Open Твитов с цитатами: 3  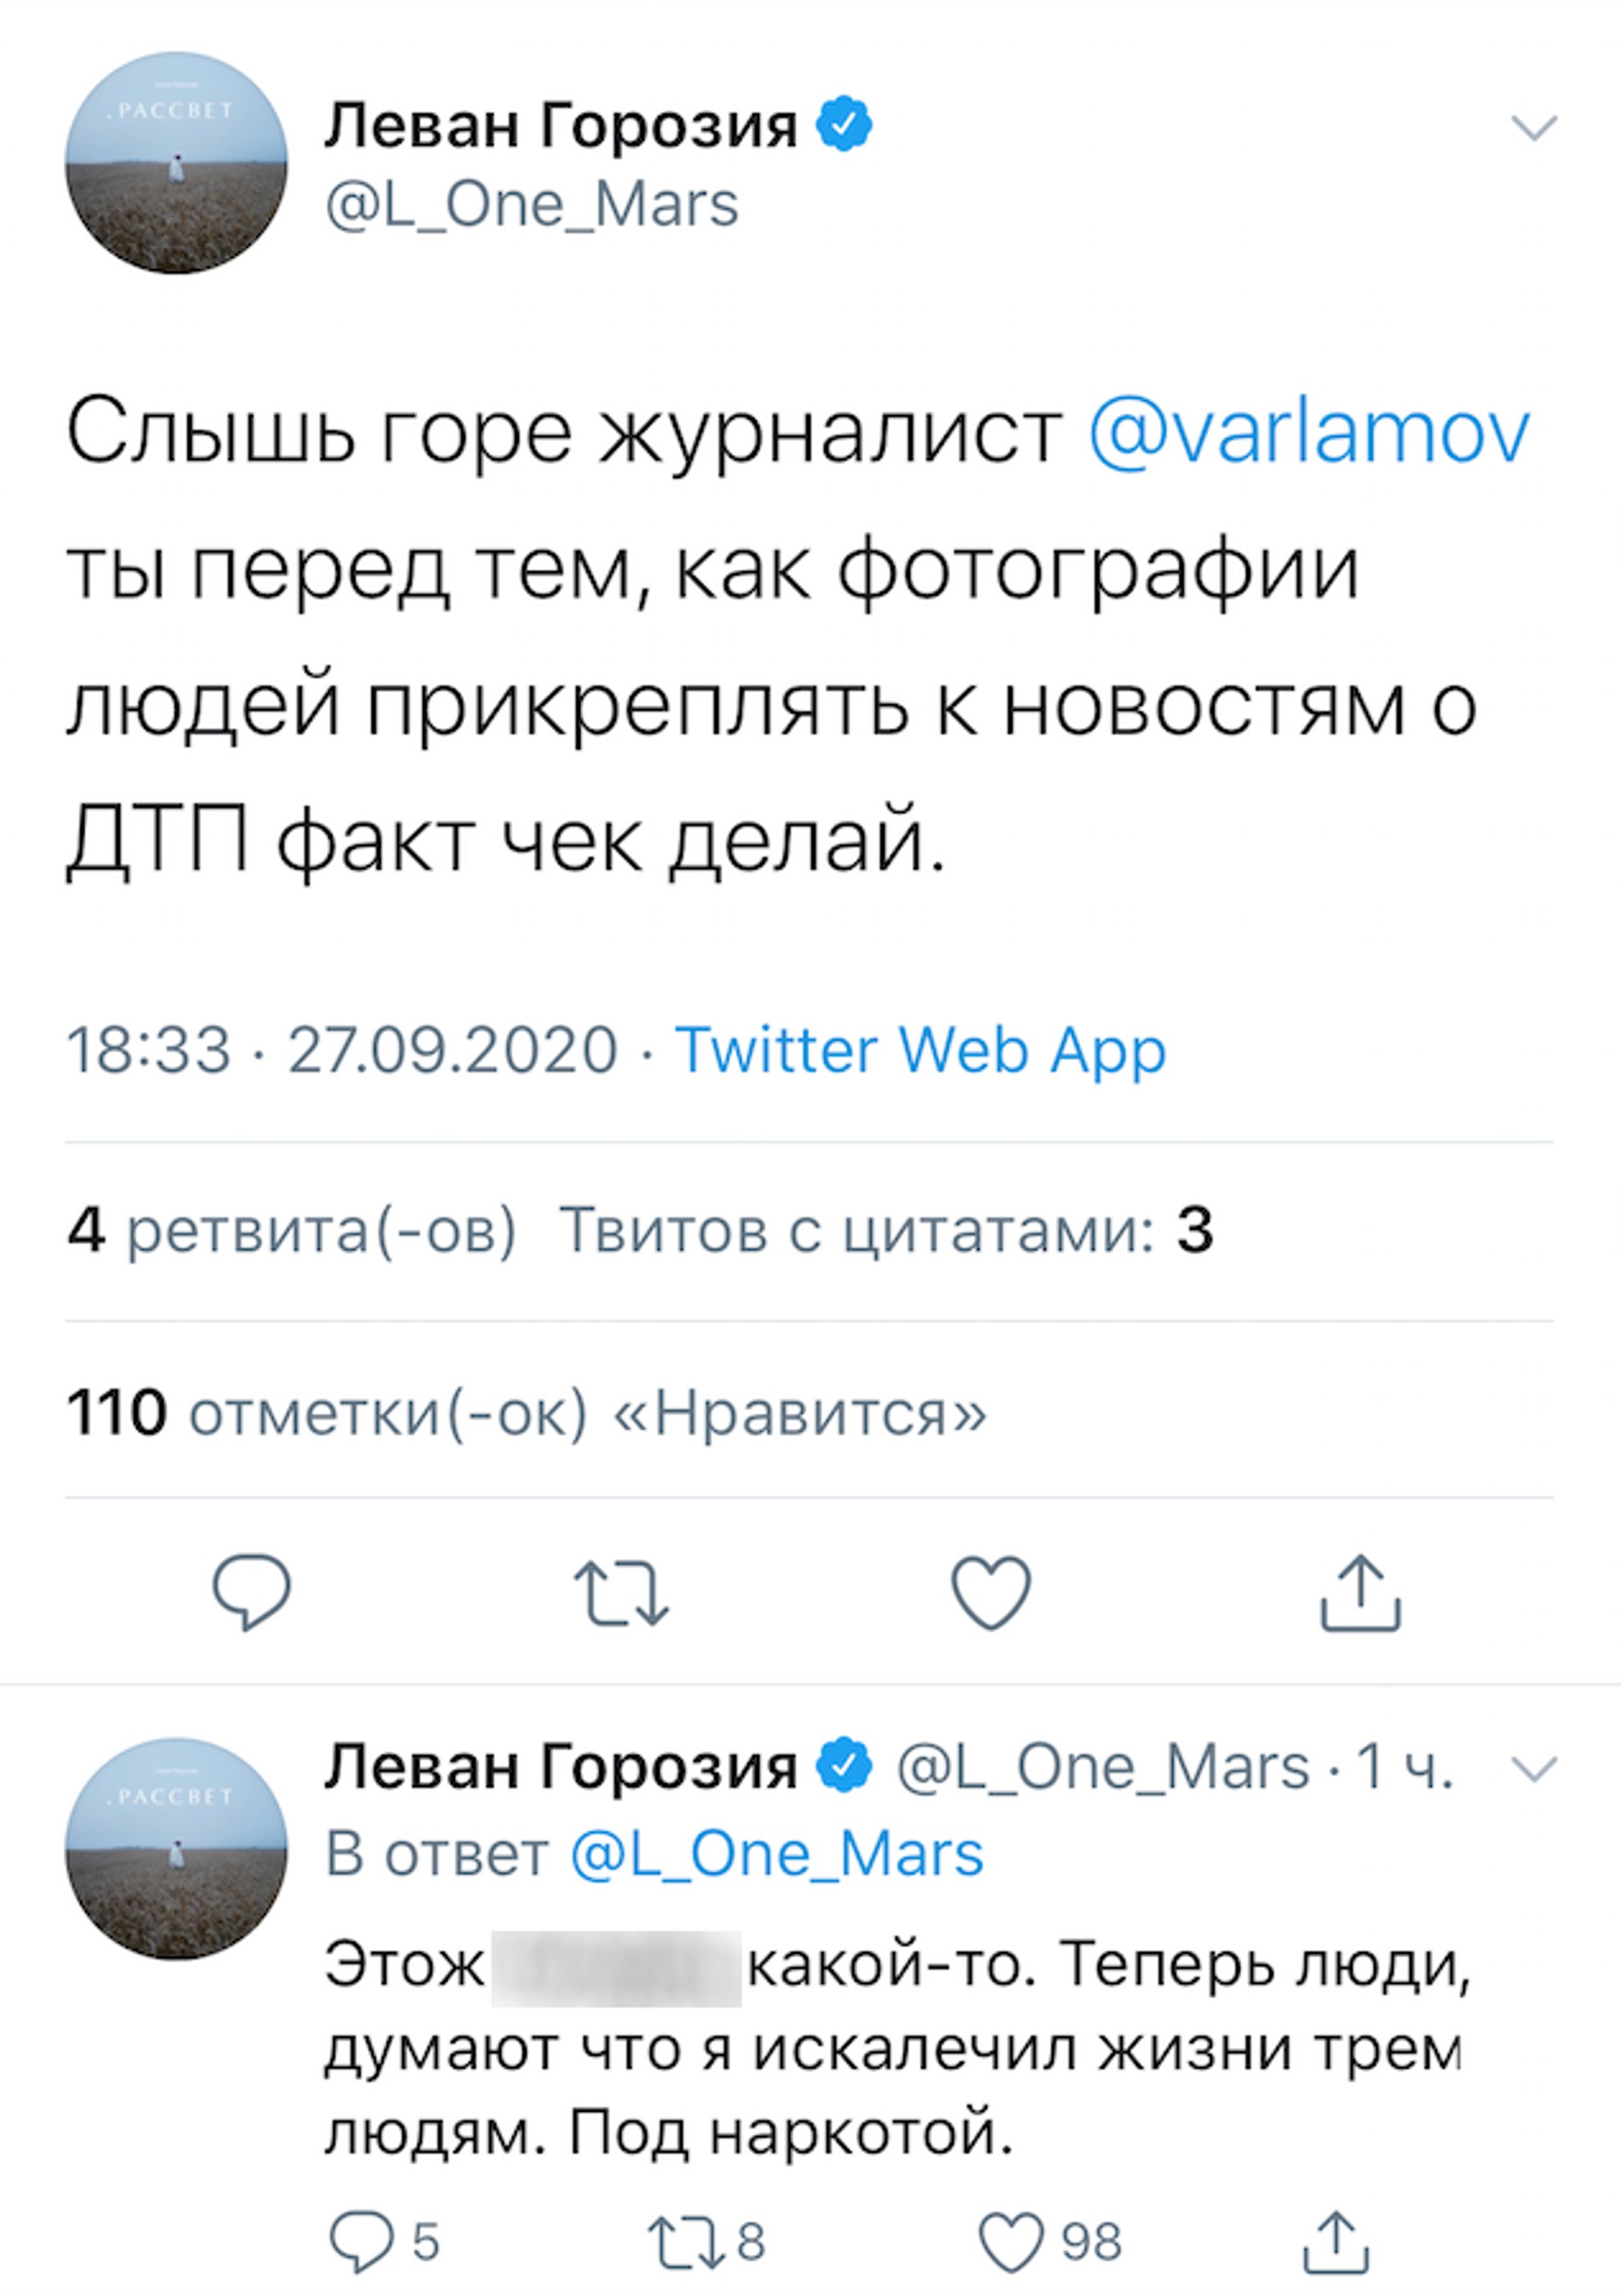click(888, 1235)
